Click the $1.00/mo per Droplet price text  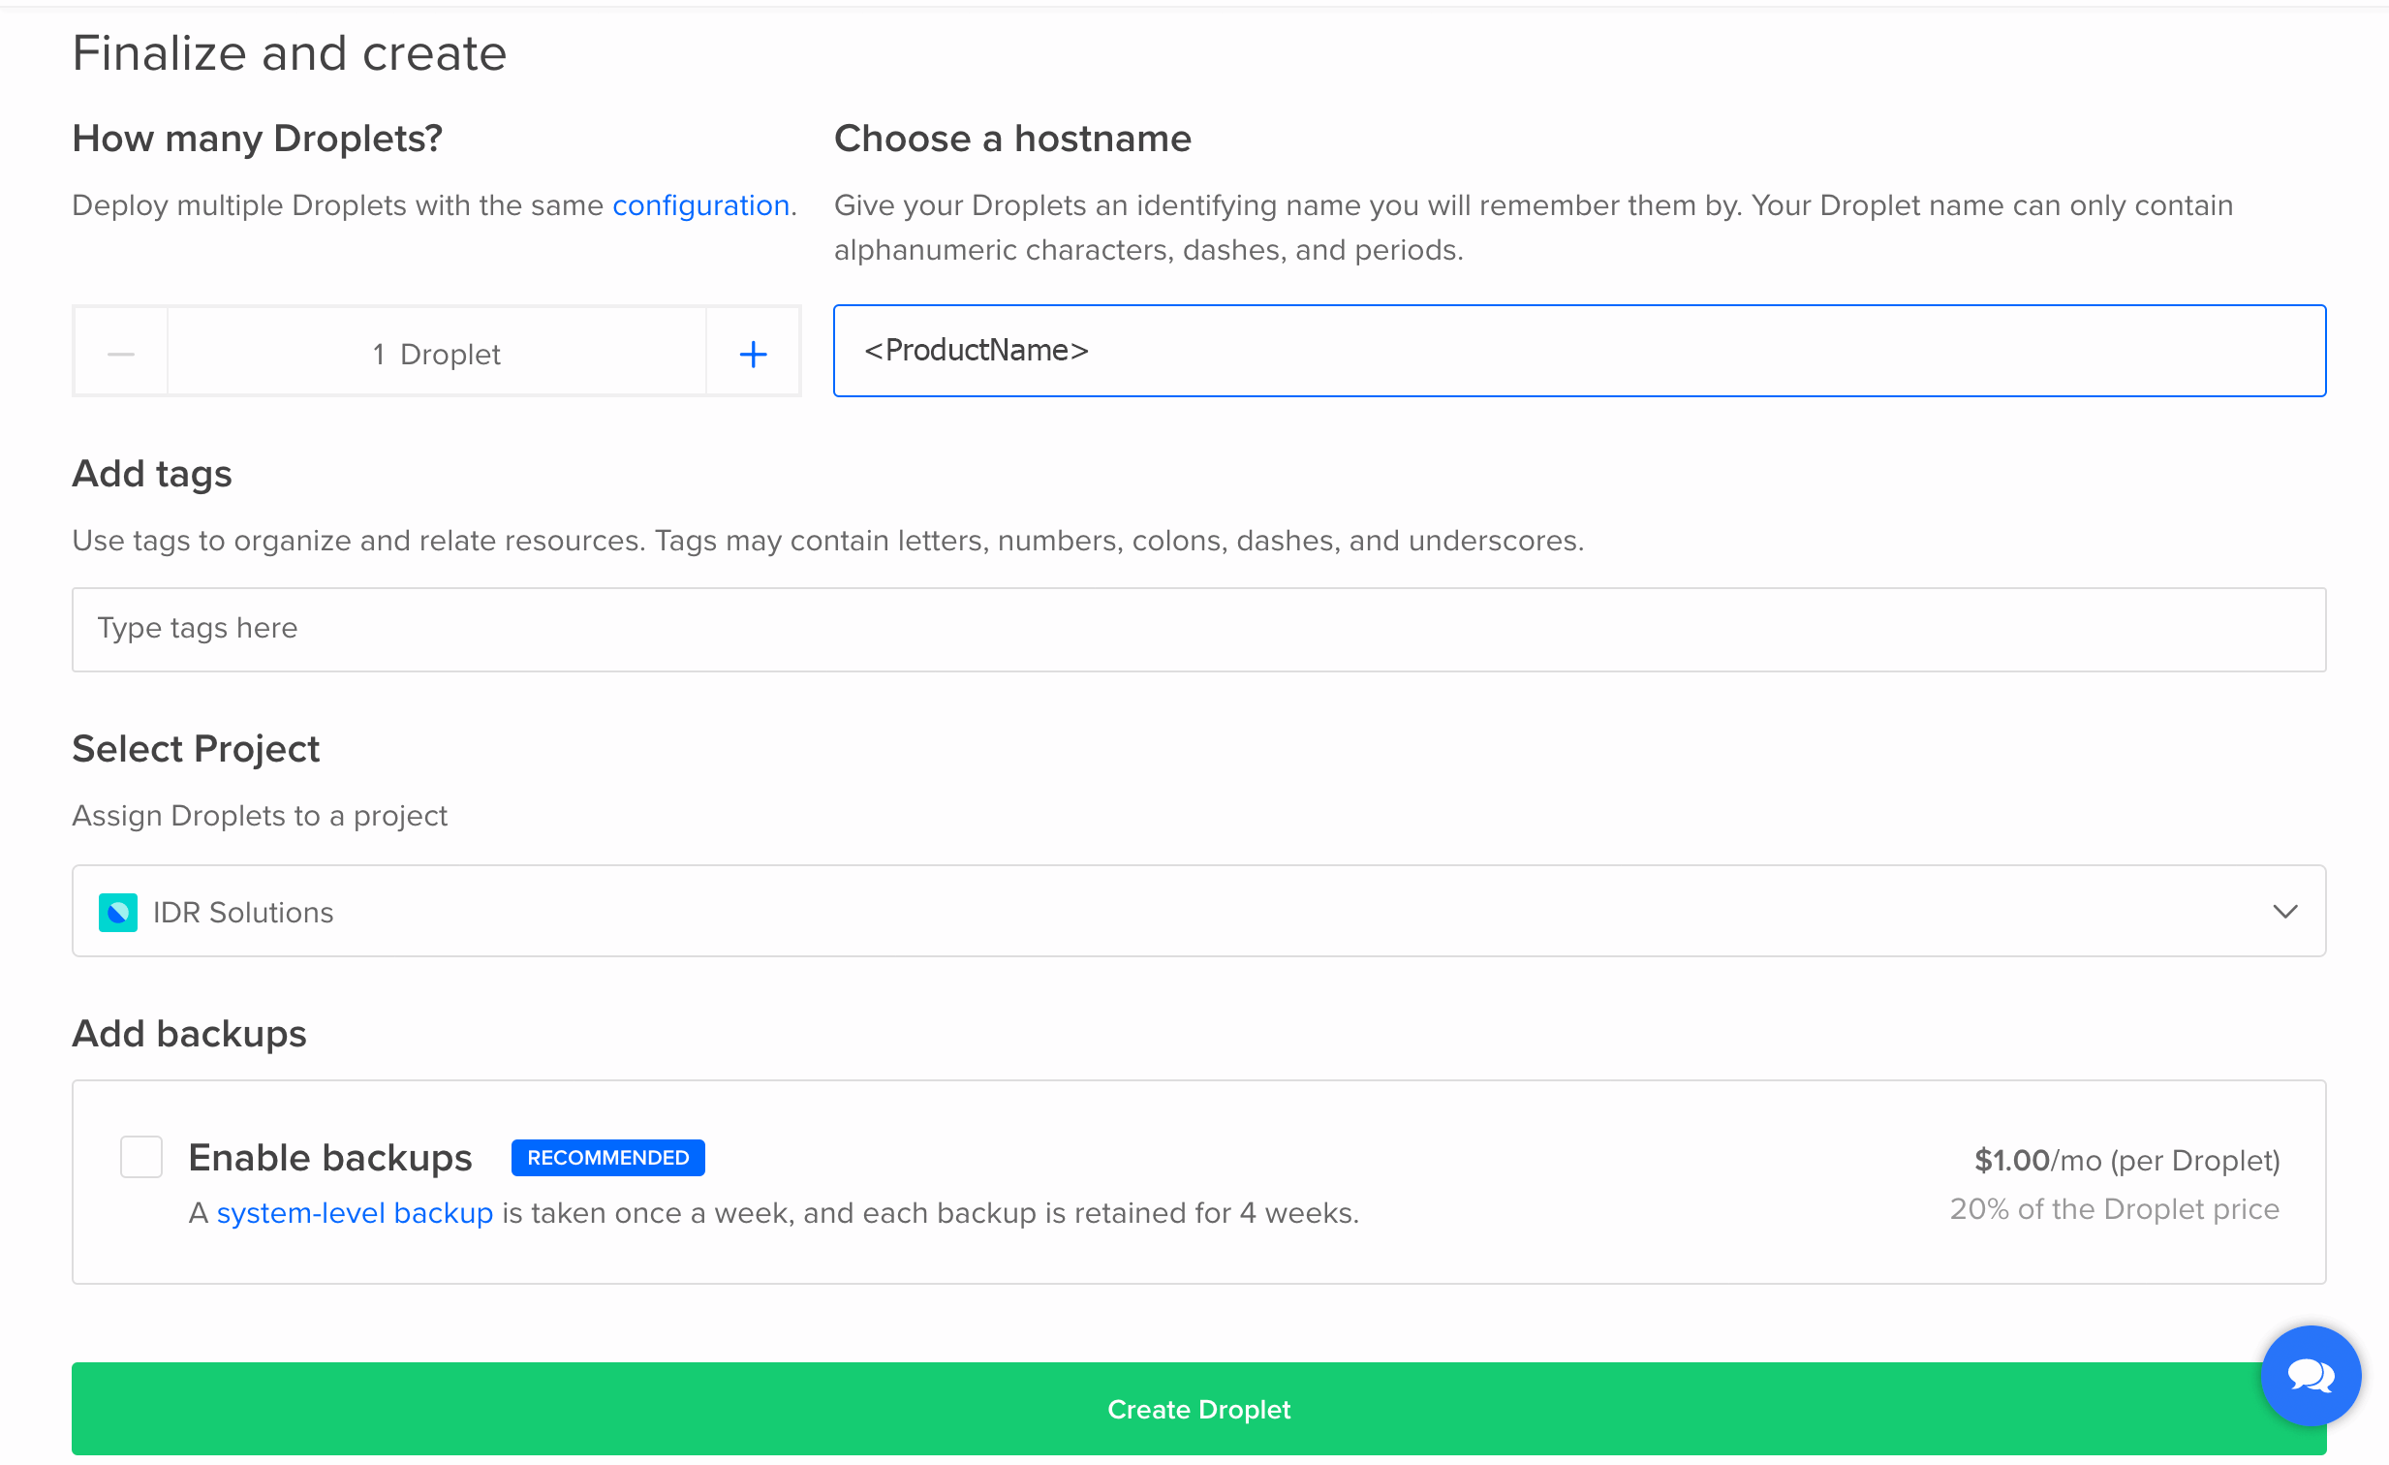(x=2127, y=1158)
